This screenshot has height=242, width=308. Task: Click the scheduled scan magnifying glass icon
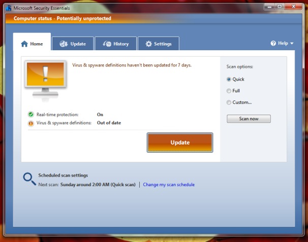[29, 178]
